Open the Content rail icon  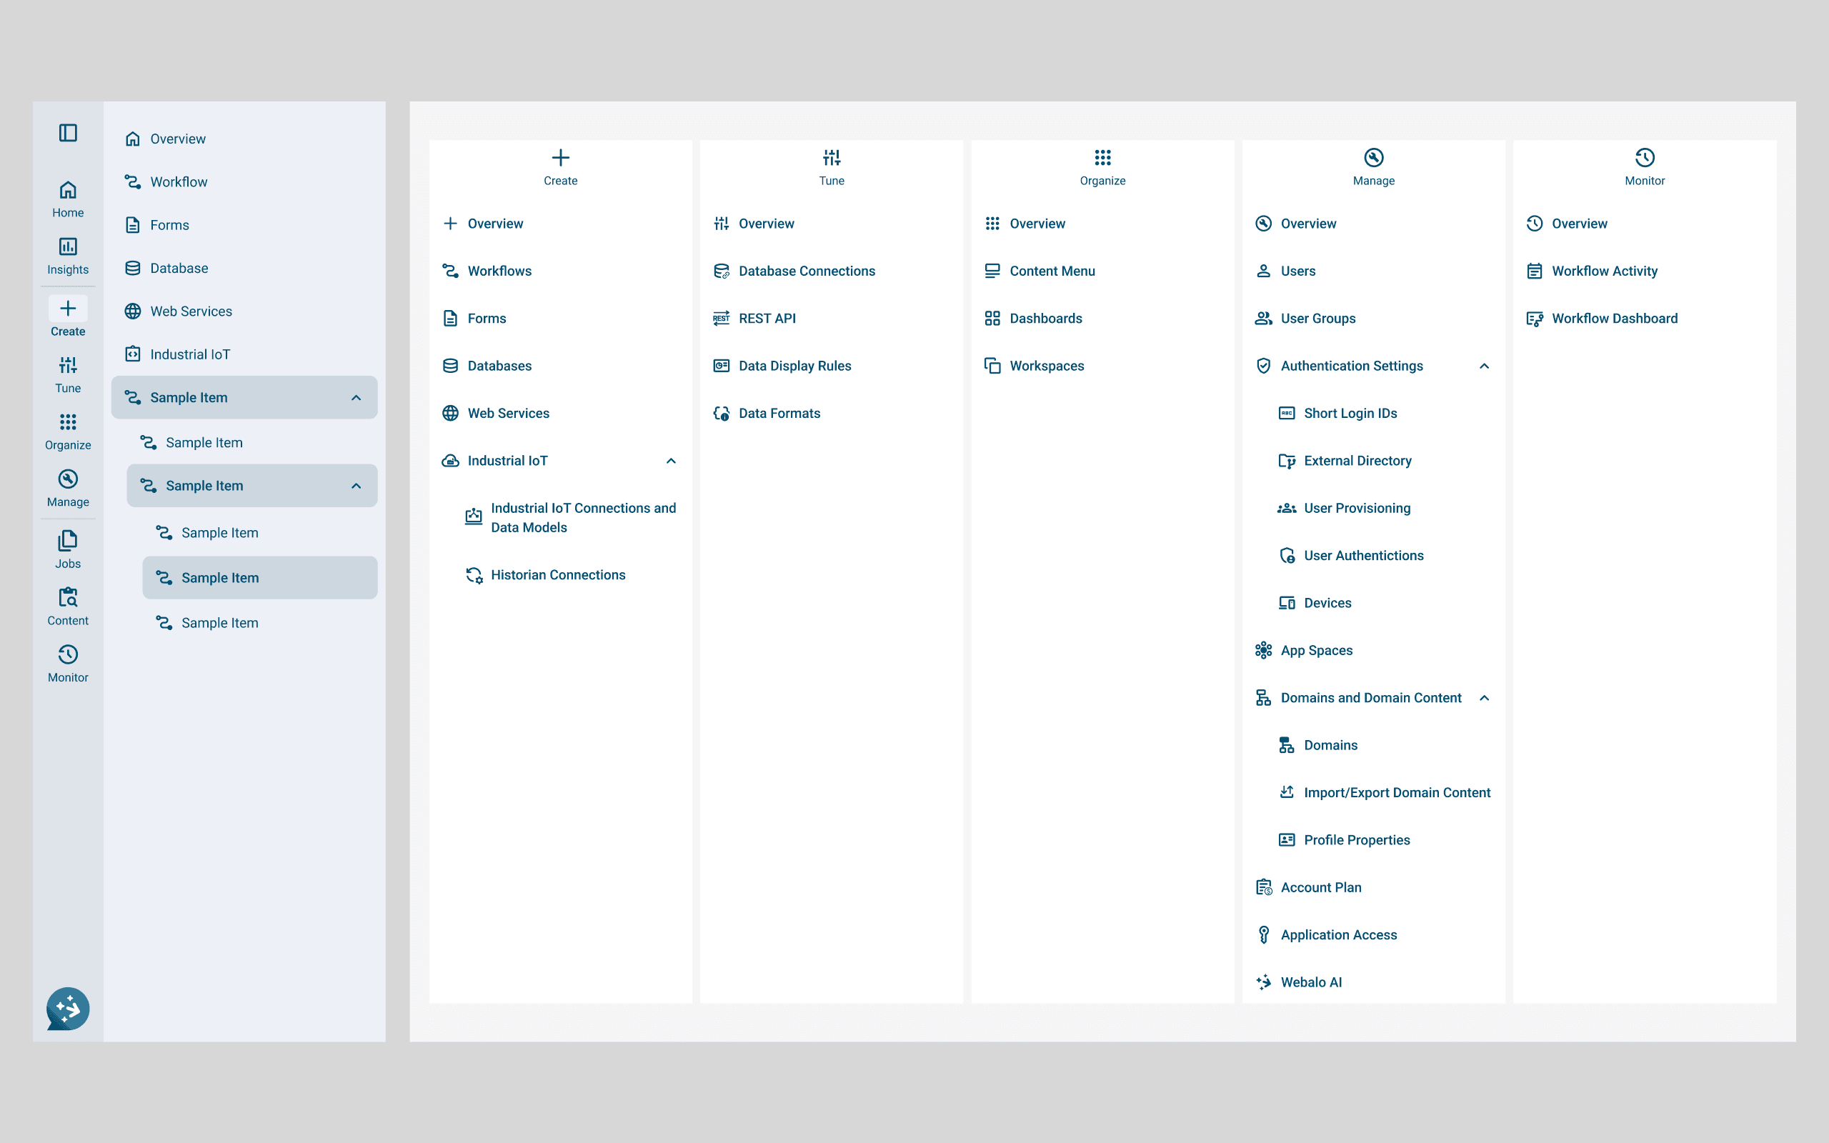click(x=68, y=607)
